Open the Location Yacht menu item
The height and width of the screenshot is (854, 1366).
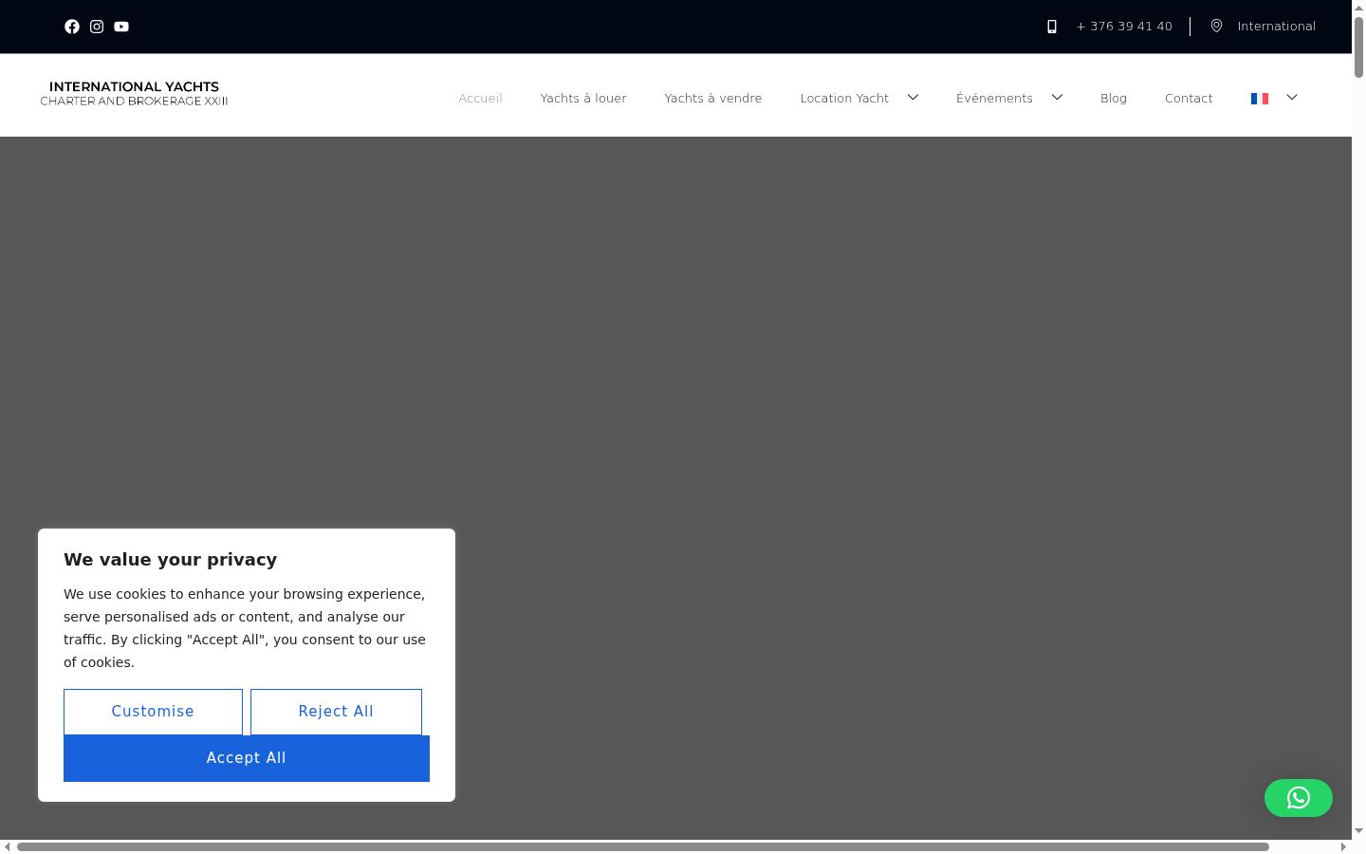click(x=844, y=99)
